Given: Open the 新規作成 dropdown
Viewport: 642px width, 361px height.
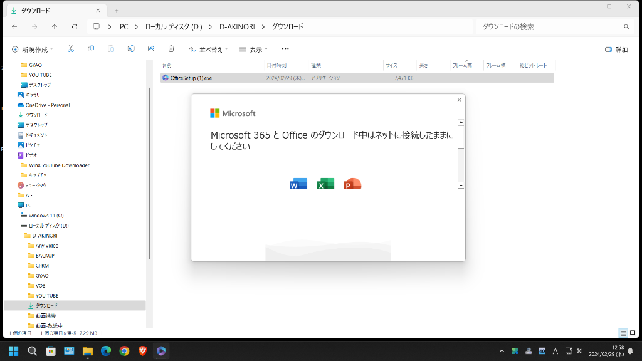Looking at the screenshot, I should click(x=33, y=50).
